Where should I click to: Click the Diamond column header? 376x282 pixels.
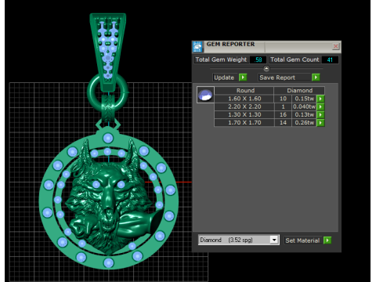[x=299, y=91]
